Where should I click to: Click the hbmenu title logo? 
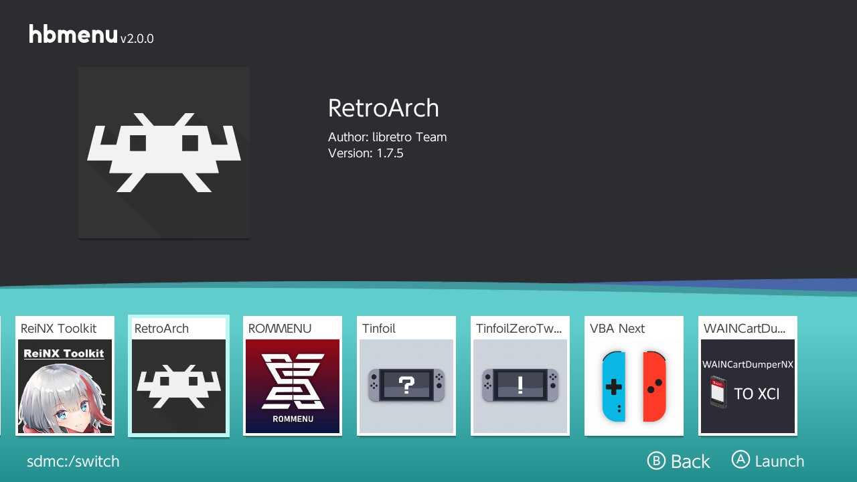(x=73, y=34)
